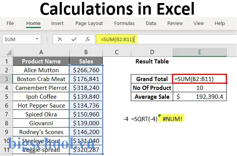Screen dimensions: 237x156
Task: Click the No Of Product value 10
Action: [200, 88]
